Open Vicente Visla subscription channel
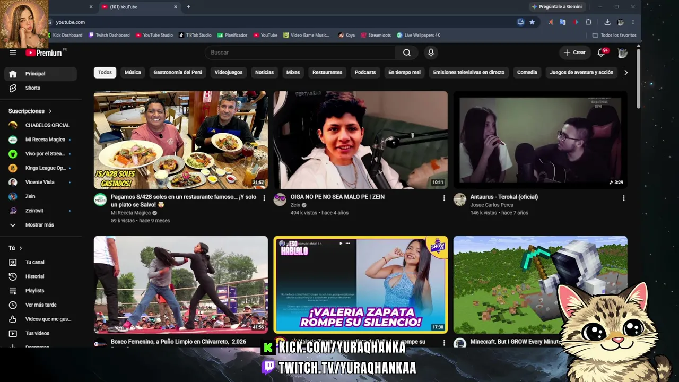 pyautogui.click(x=40, y=182)
